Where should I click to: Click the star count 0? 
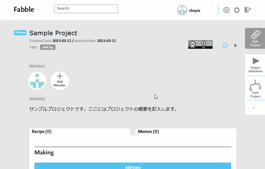[235, 45]
